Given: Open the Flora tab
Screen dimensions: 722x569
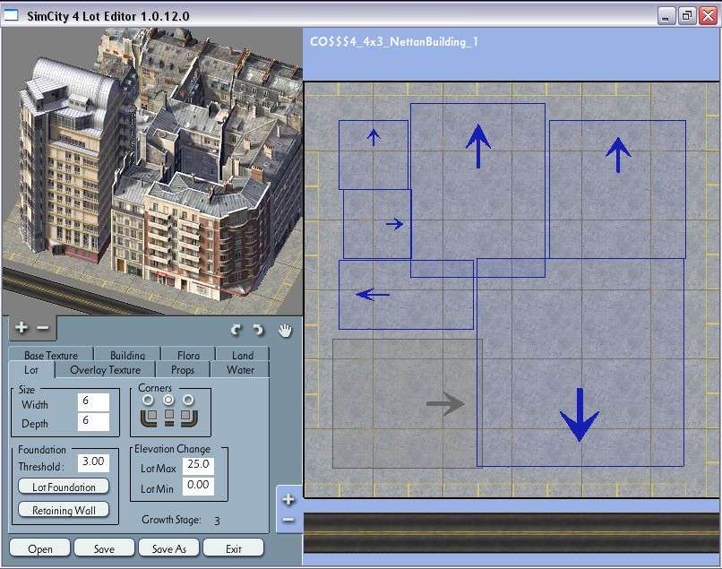Looking at the screenshot, I should tap(188, 355).
